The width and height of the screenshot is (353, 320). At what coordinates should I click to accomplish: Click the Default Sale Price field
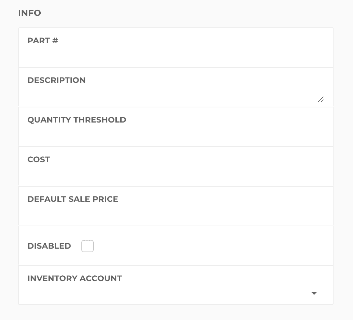[x=175, y=214]
